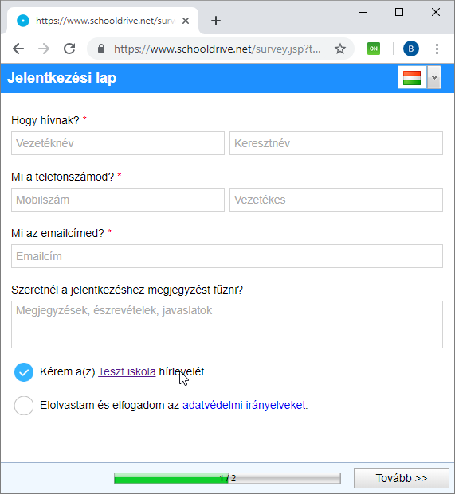Click the padlock site security icon

pos(101,49)
